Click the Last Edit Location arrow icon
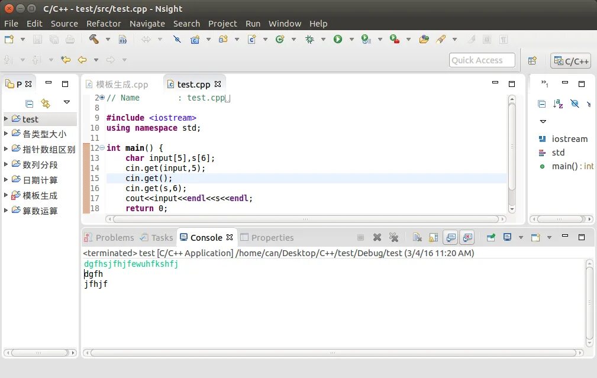Screen dimensions: 597x378 [x=66, y=59]
